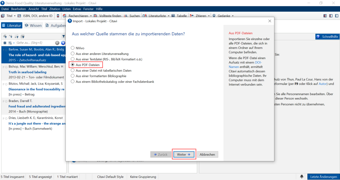The height and width of the screenshot is (180, 340).
Task: Open the Tabelle view
Action: (x=179, y=16)
